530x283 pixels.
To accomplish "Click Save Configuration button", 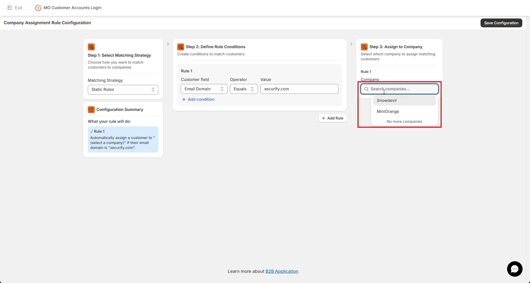I will pos(501,23).
